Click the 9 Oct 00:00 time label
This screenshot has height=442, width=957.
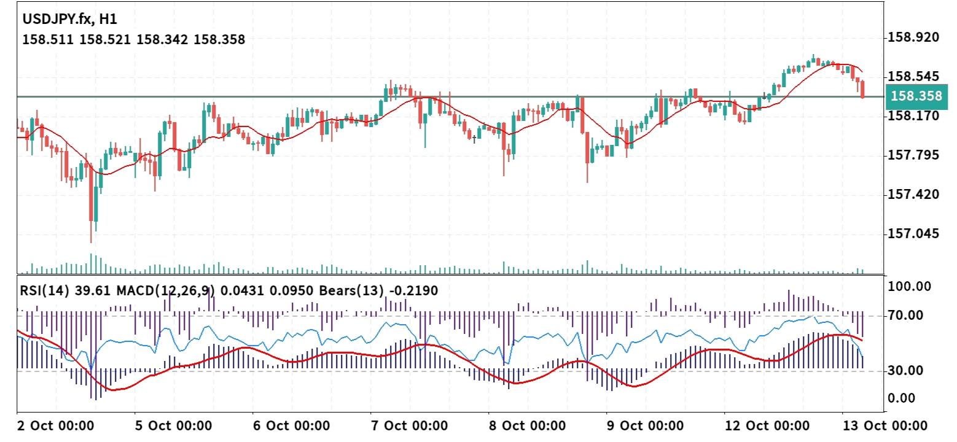click(x=644, y=426)
